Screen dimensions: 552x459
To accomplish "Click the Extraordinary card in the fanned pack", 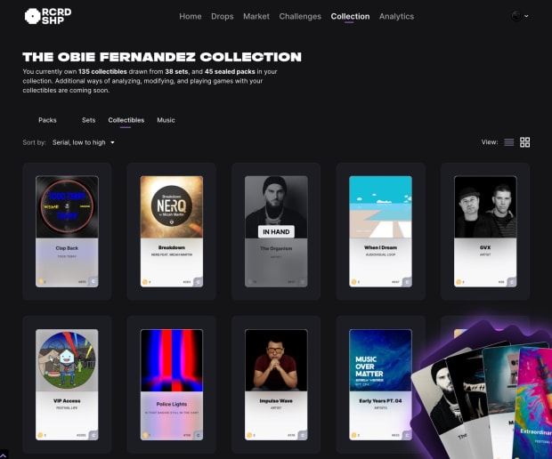I will tap(534, 405).
